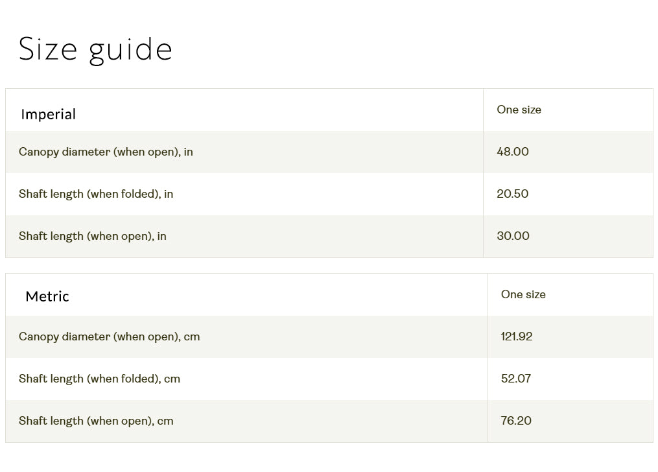Screen dimensions: 658x472
Task: Click the word 'guide' in page title
Action: (x=130, y=51)
